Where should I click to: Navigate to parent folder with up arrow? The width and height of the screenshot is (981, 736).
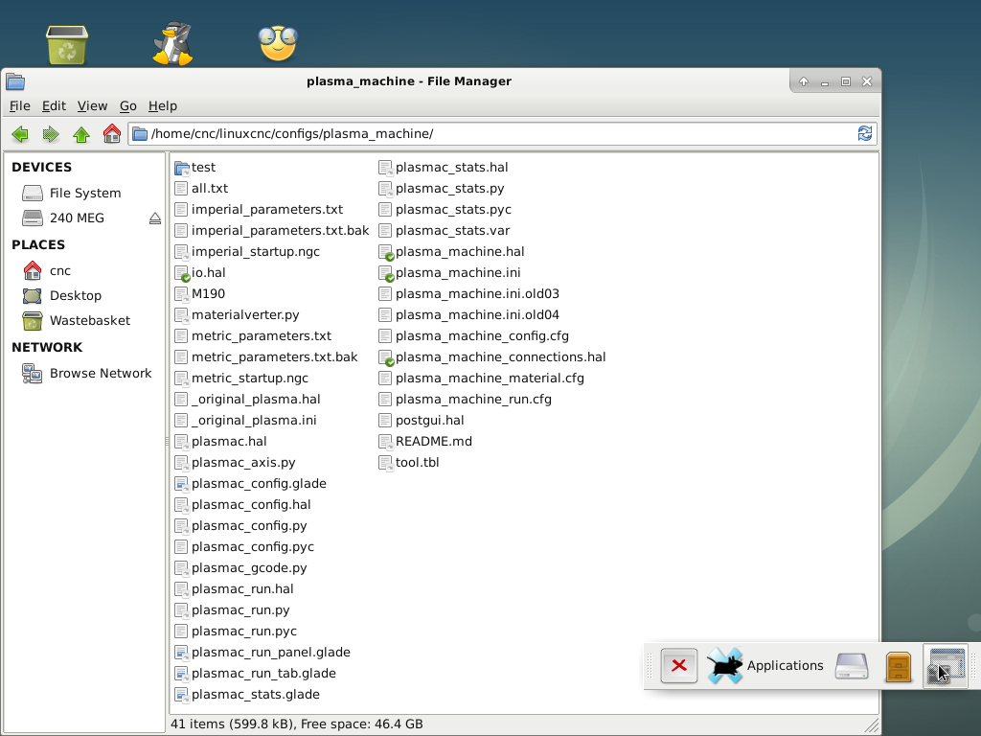pyautogui.click(x=81, y=134)
